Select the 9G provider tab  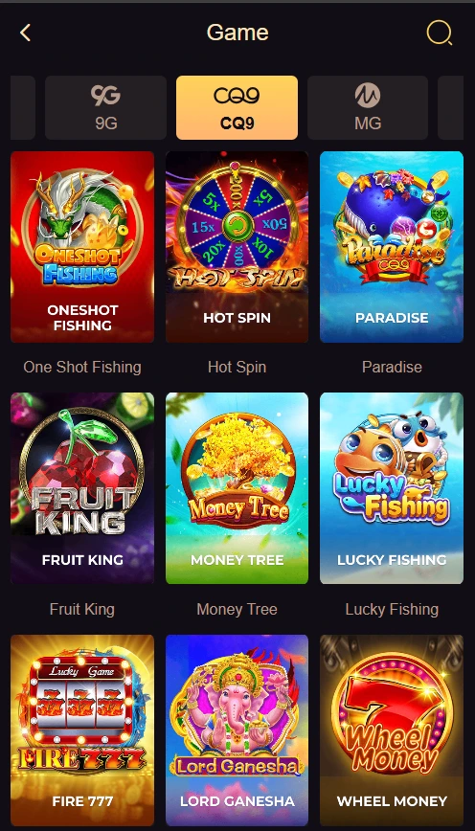coord(105,107)
